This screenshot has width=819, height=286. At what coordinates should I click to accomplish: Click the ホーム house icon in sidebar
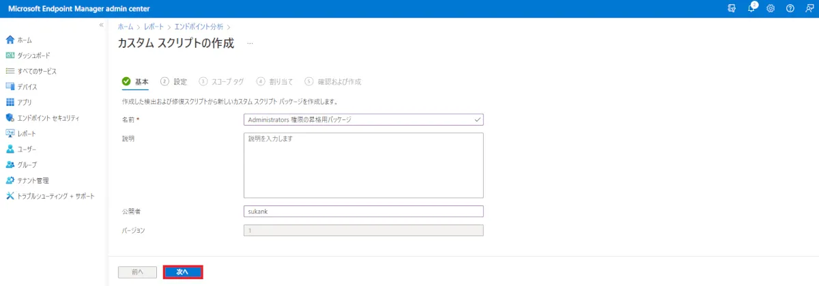point(10,40)
